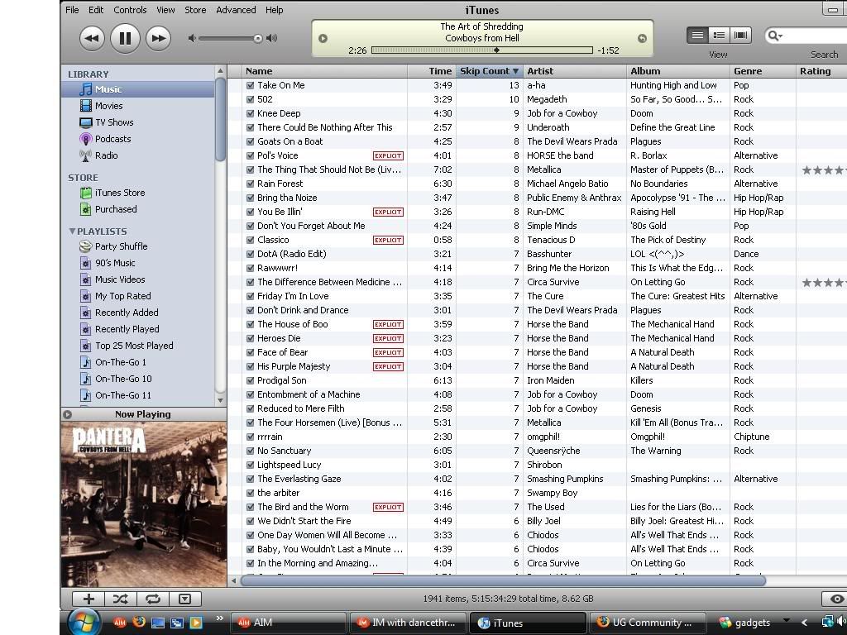This screenshot has width=847, height=635.
Task: Open the search magnifier dropdown
Action: (775, 36)
